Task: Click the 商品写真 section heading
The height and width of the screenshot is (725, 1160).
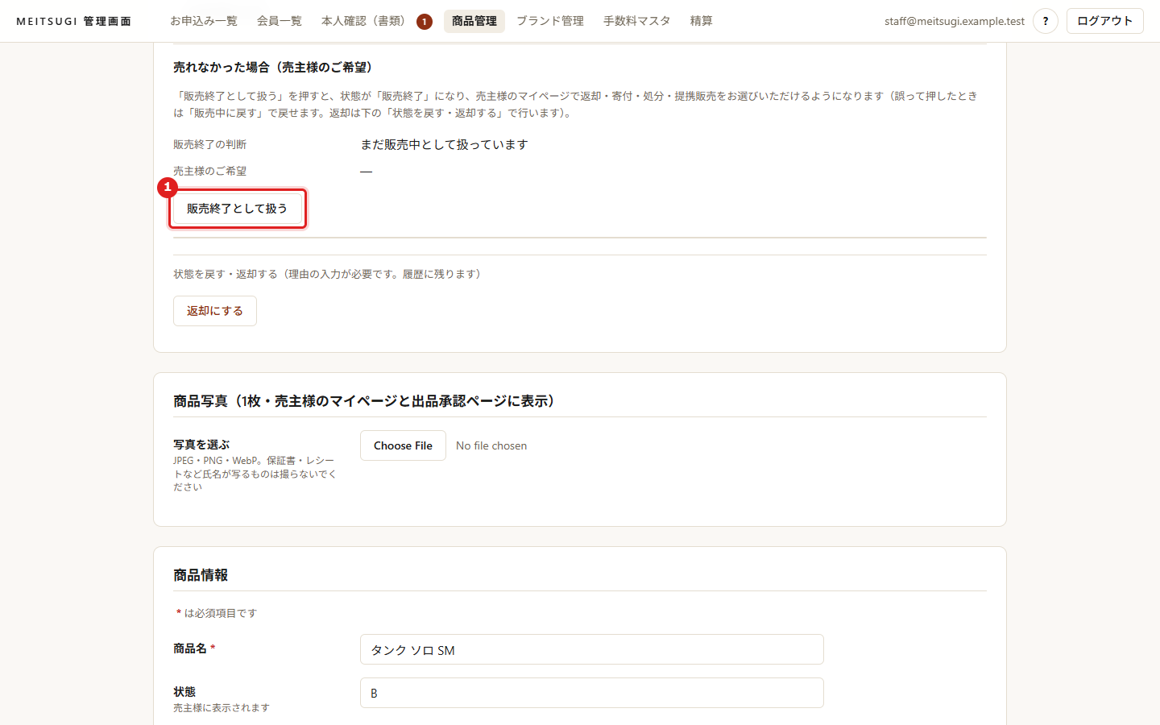Action: tap(367, 400)
